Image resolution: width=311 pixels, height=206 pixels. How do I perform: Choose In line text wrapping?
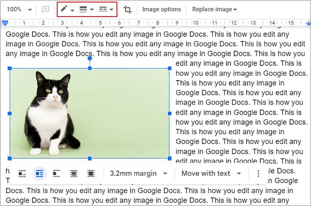pos(22,174)
